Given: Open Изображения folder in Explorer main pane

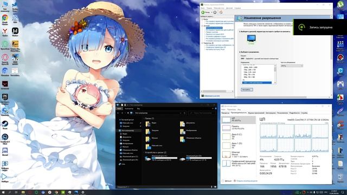Looking at the screenshot, I should pyautogui.click(x=189, y=131).
